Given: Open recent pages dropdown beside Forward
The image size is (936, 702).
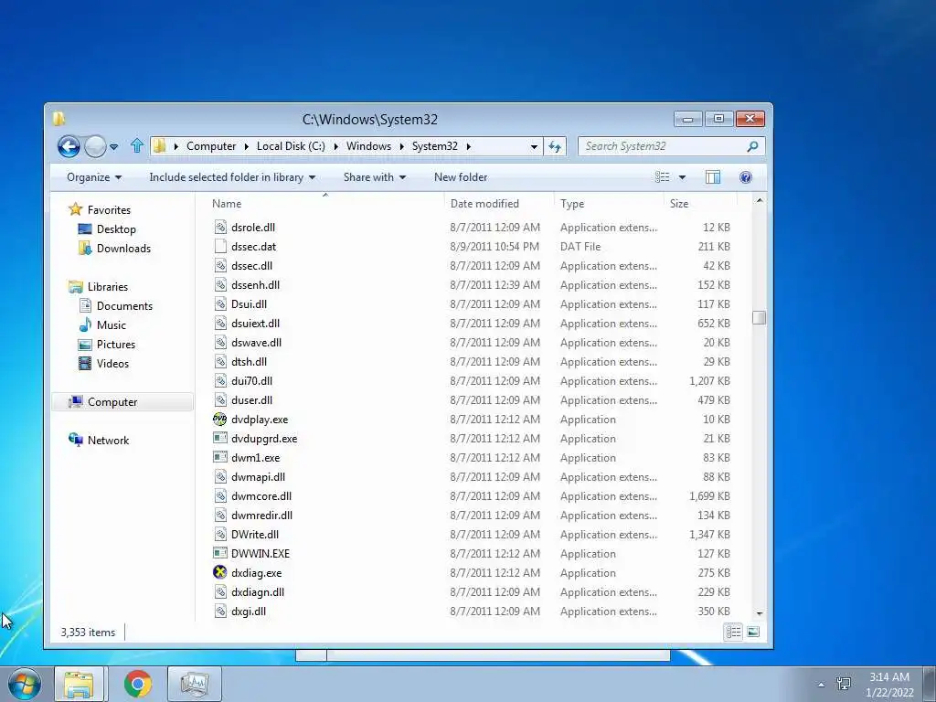Looking at the screenshot, I should click(114, 146).
